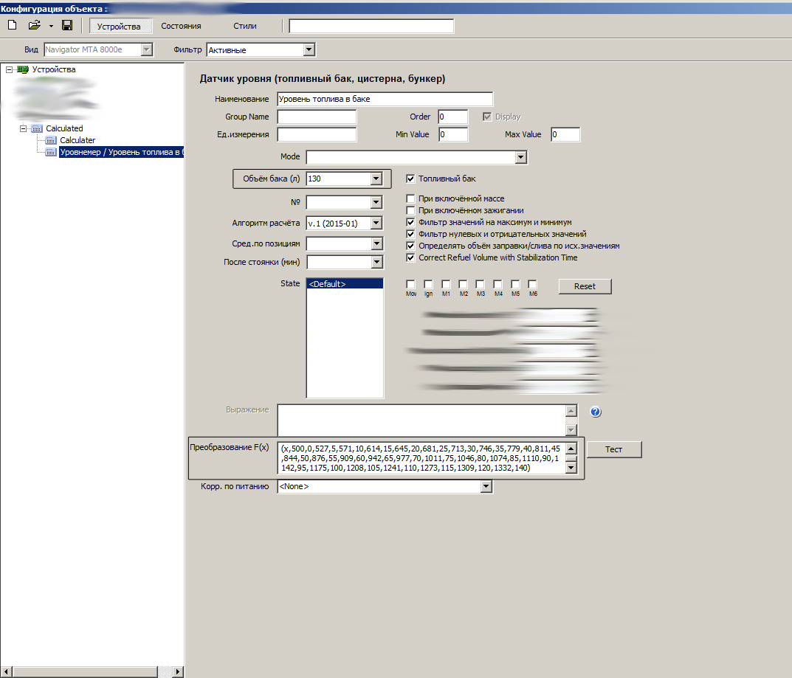Click the Save floppy disk icon
Screen dimensions: 792x678
[x=67, y=26]
